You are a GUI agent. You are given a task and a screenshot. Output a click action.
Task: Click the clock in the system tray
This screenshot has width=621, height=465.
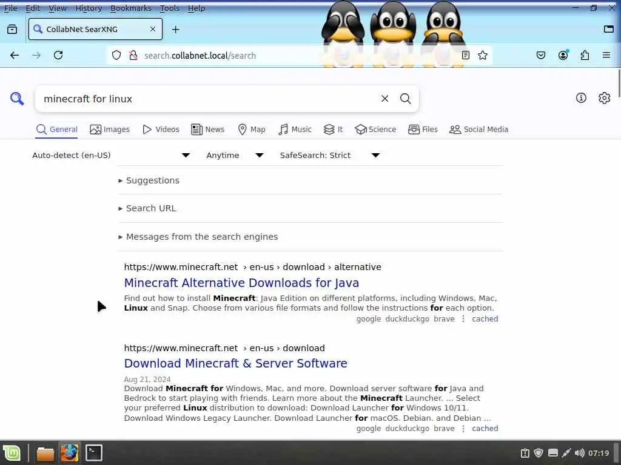(599, 453)
